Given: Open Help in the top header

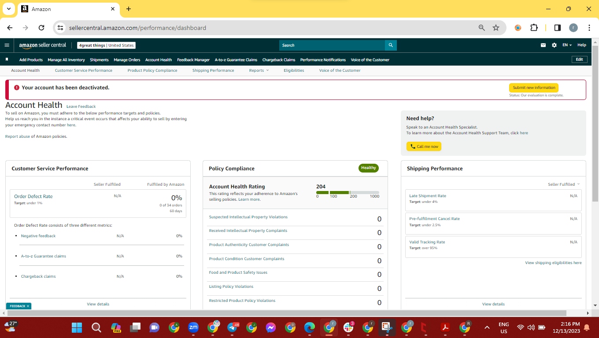Looking at the screenshot, I should (x=582, y=45).
